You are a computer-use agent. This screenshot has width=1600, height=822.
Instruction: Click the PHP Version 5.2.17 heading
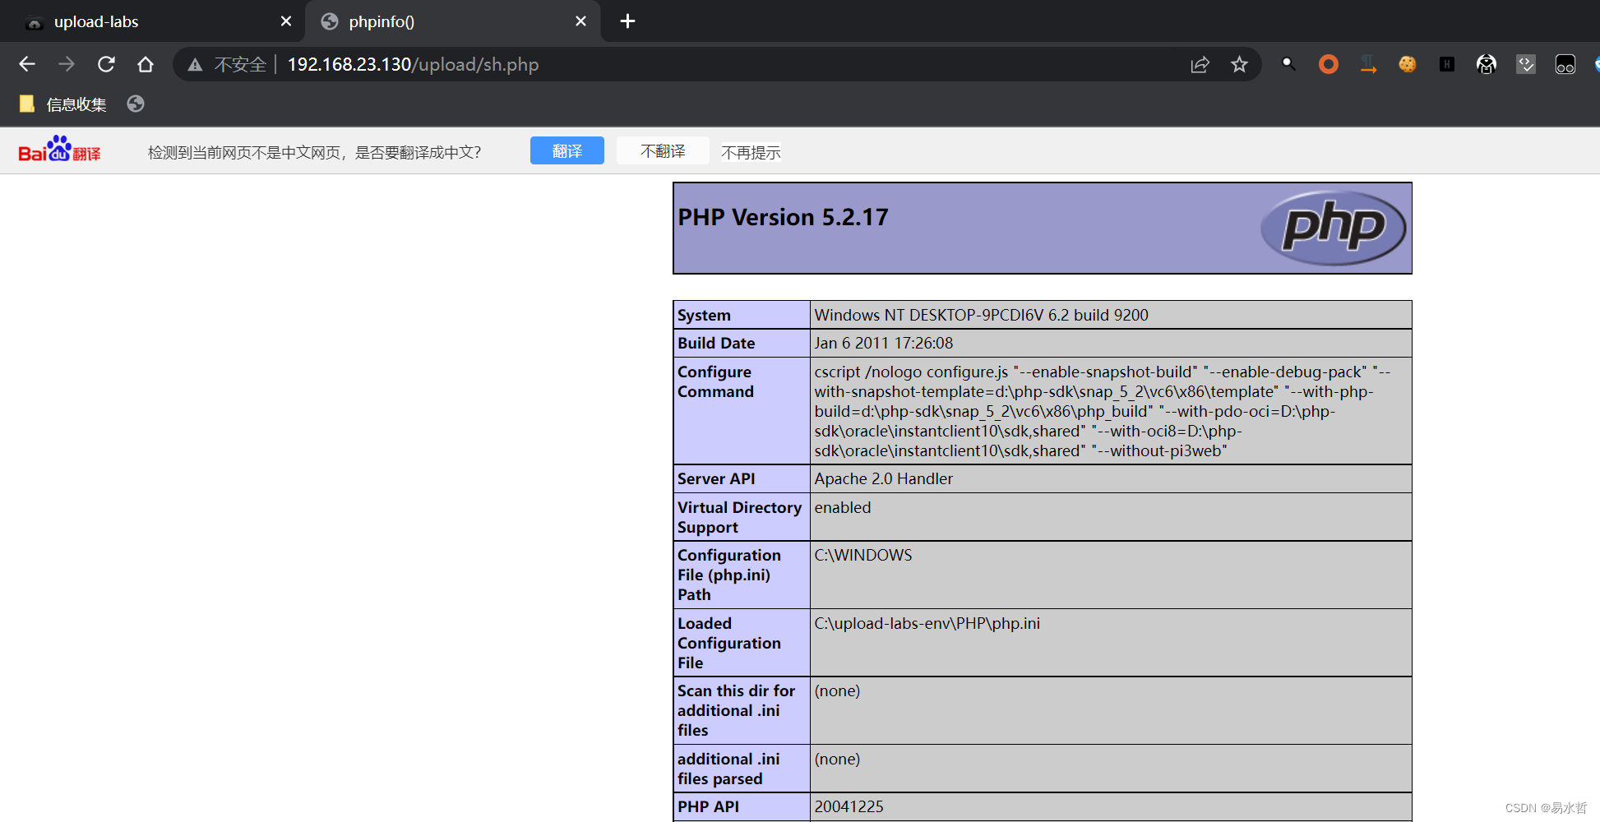[x=783, y=217]
